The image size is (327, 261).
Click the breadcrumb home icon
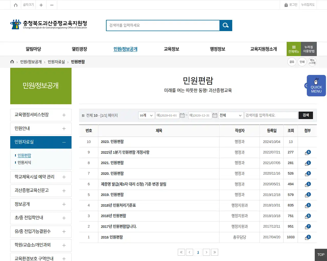(12, 62)
